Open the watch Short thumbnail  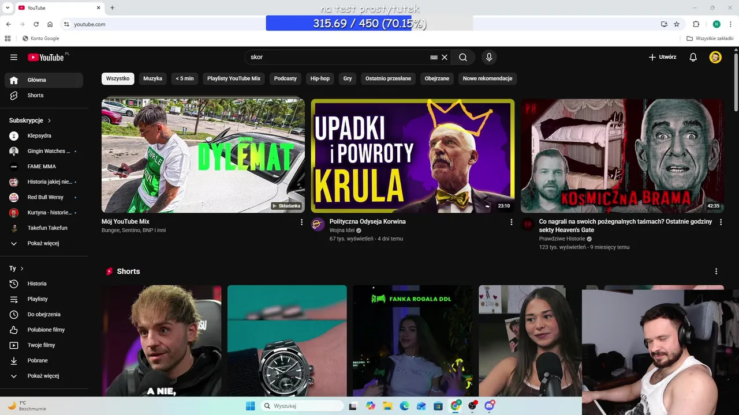287,341
